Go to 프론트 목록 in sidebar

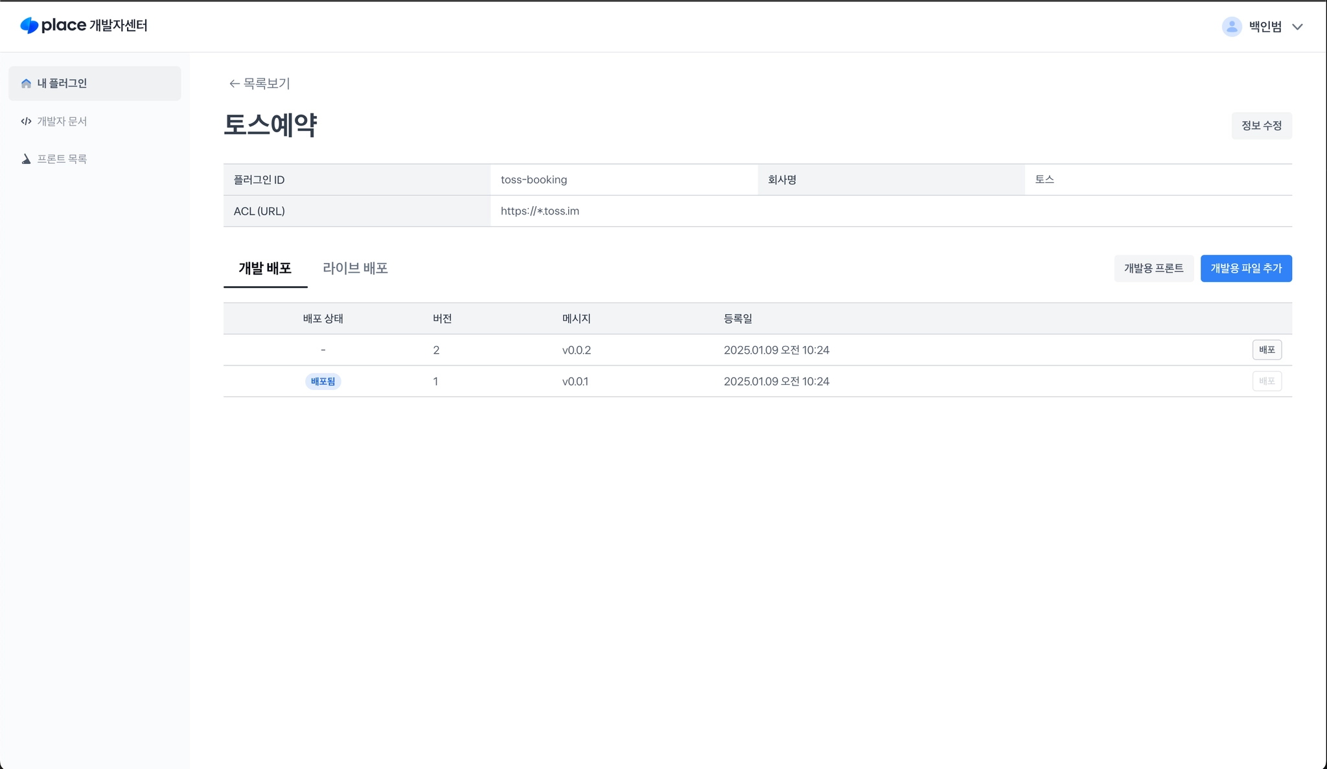pos(62,159)
